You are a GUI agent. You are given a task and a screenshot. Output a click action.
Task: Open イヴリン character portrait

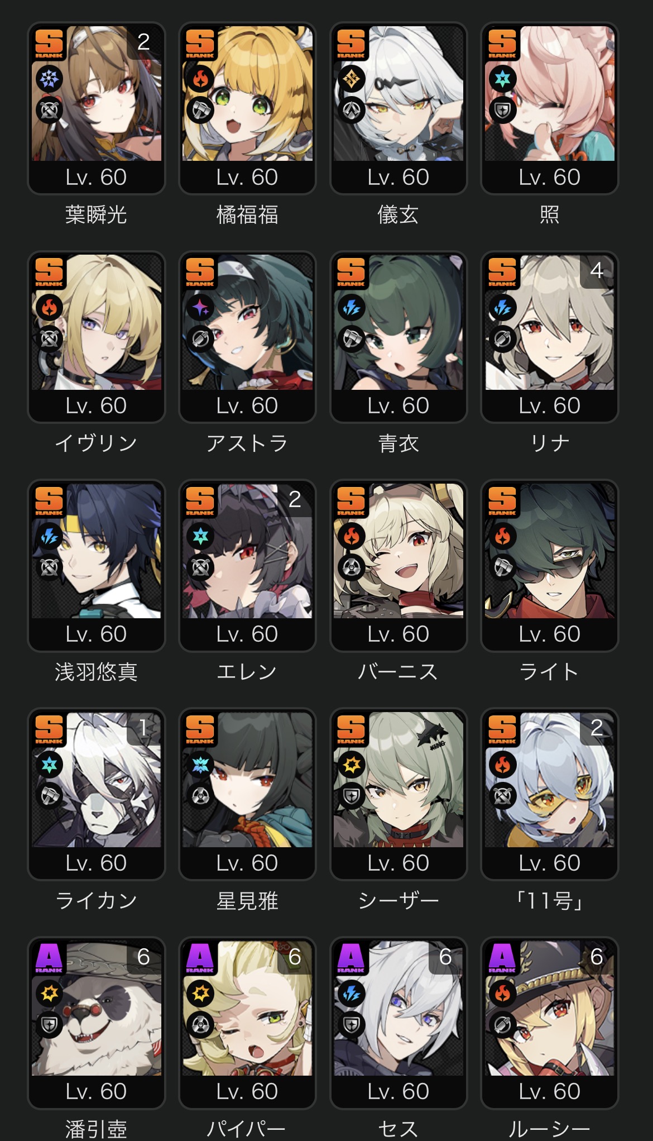pos(97,337)
